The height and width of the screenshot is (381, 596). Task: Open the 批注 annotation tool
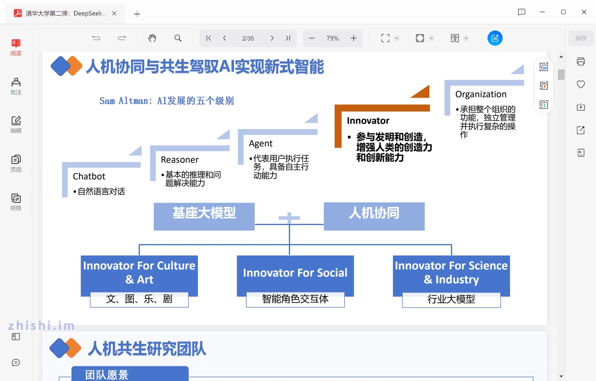[16, 86]
